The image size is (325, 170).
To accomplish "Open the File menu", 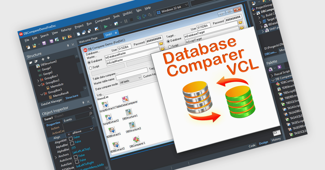I will (x=27, y=40).
